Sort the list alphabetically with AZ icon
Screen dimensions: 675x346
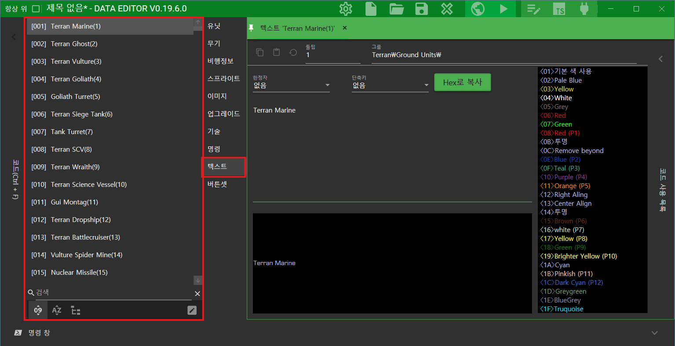[x=57, y=310]
